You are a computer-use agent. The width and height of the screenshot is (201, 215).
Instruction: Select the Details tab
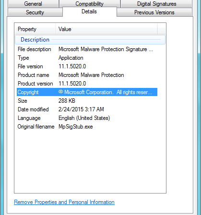click(89, 11)
